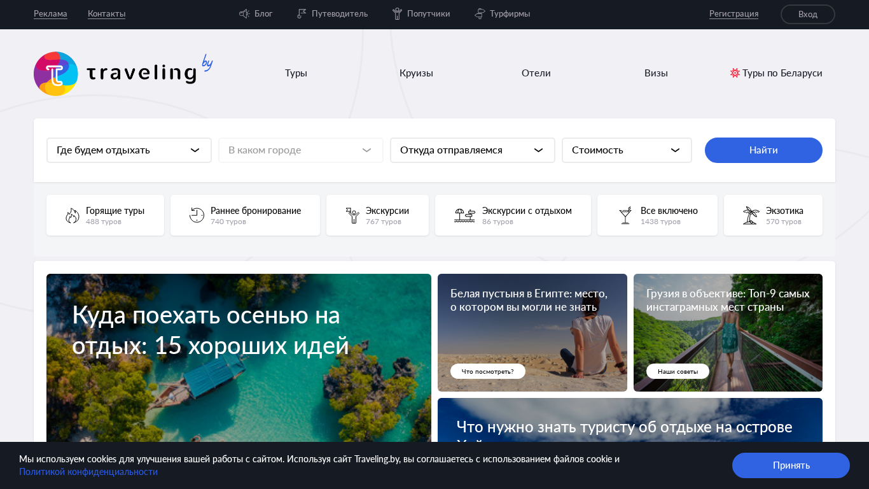Viewport: 869px width, 489px height.
Task: Click the beach umbrella icon for Экскурсии с отдыхом
Action: point(464,215)
